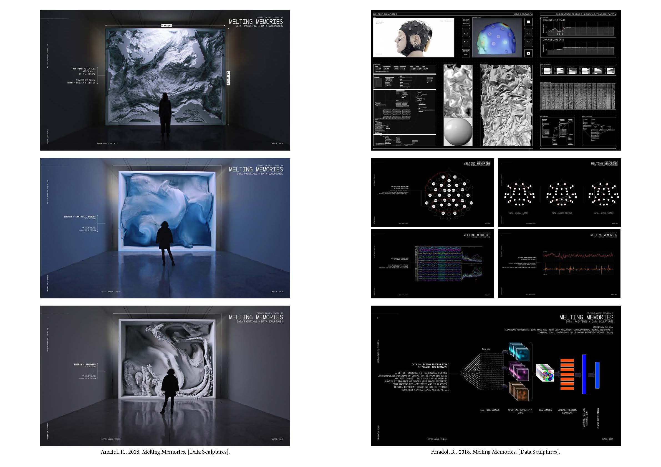Click the orange ConvNet feature learning bars
Image resolution: width=661 pixels, height=467 pixels.
tap(567, 374)
